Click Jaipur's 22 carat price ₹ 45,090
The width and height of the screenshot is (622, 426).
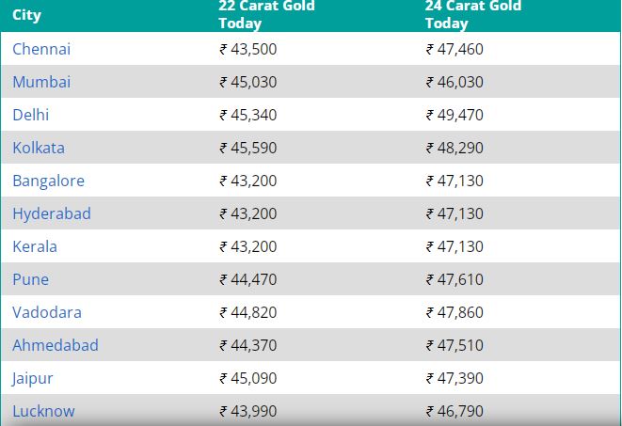pyautogui.click(x=247, y=378)
